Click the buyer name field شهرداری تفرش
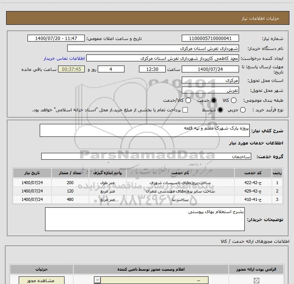The image size is (294, 284). coord(153,48)
